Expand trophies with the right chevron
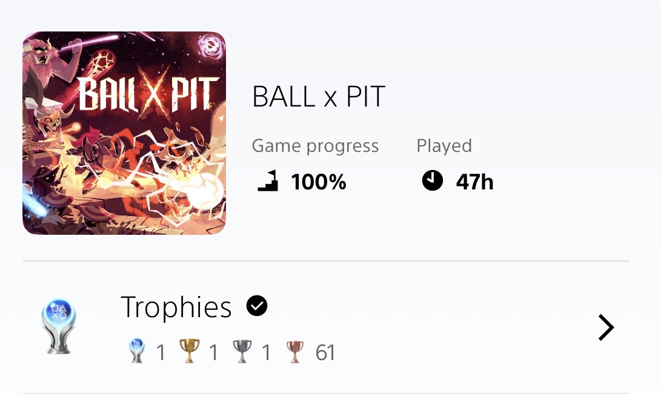Screen dimensions: 661x394 point(605,327)
